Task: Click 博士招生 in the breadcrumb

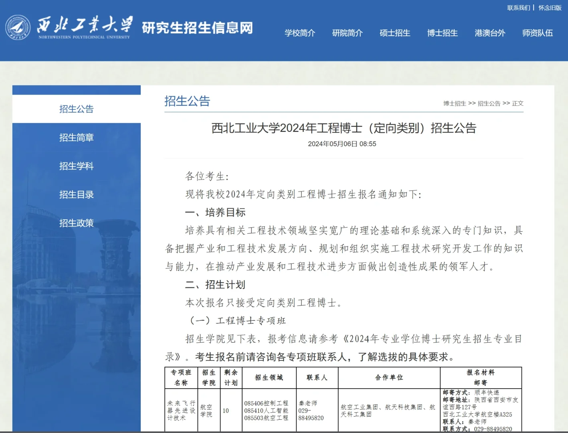Action: pos(455,103)
